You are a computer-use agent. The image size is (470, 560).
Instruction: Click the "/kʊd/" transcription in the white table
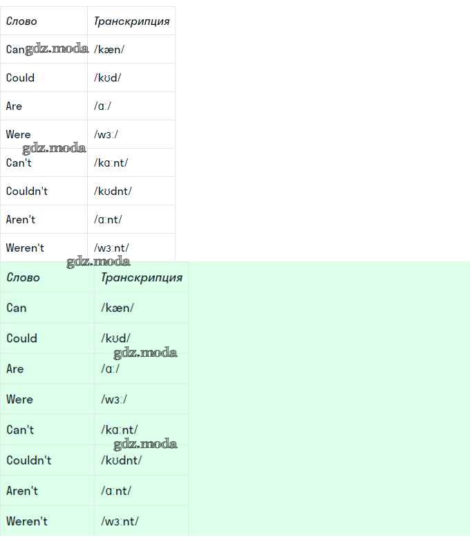click(x=108, y=77)
